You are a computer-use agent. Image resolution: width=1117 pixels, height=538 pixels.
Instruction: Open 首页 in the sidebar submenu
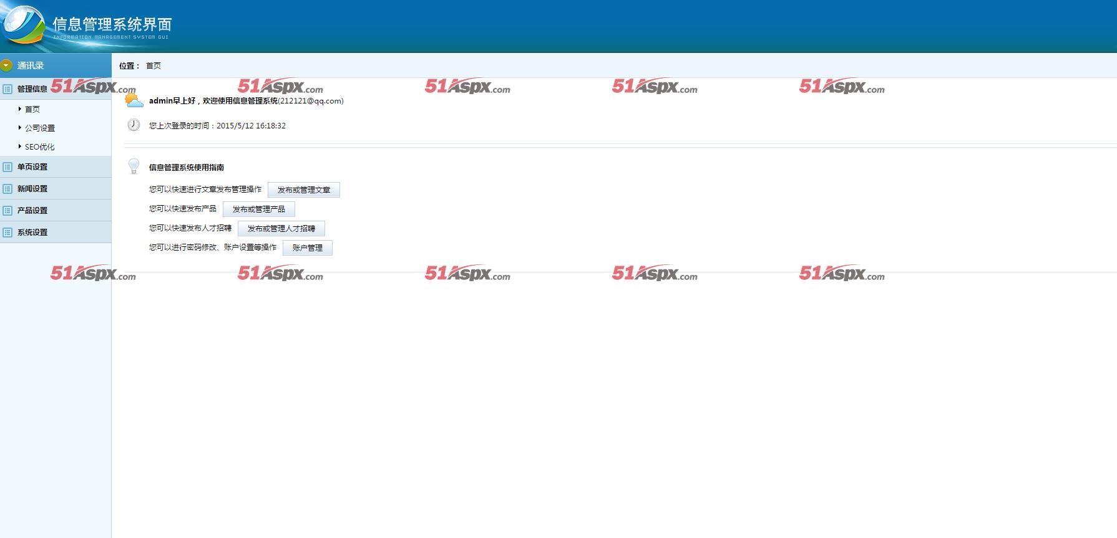32,109
